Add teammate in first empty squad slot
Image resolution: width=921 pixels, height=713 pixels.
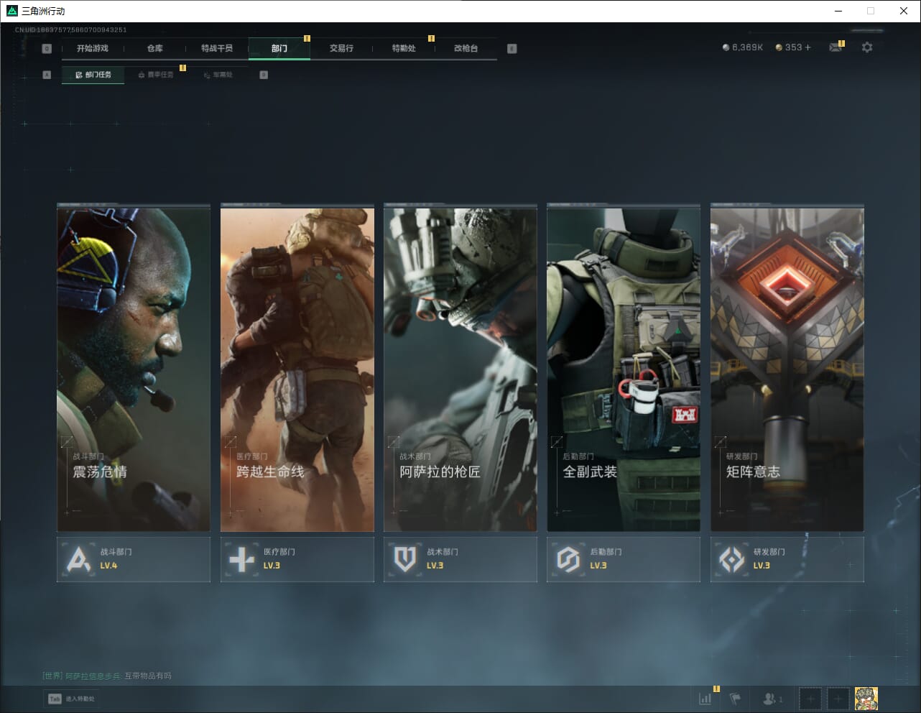pyautogui.click(x=810, y=698)
